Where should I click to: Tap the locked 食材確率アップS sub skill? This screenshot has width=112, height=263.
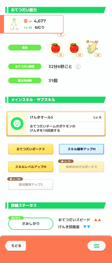31,184
